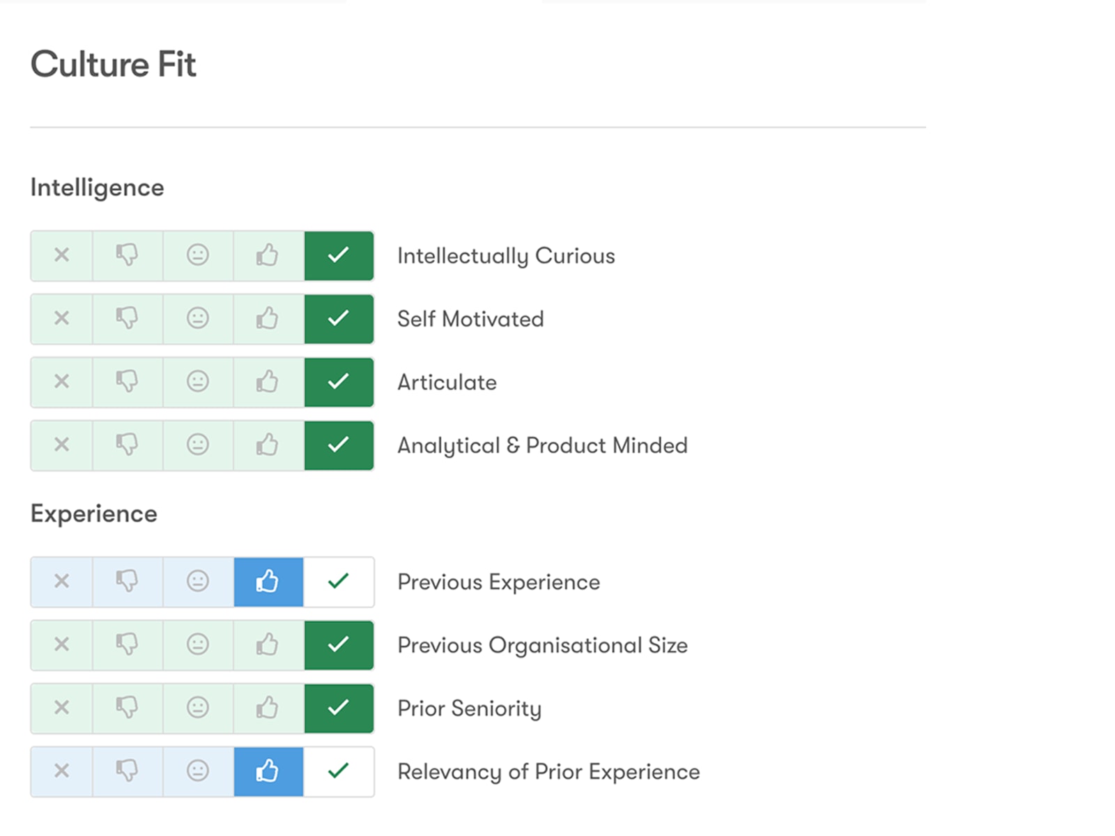
Task: Select neutral face for Analytical & Product Minded
Action: (x=198, y=446)
